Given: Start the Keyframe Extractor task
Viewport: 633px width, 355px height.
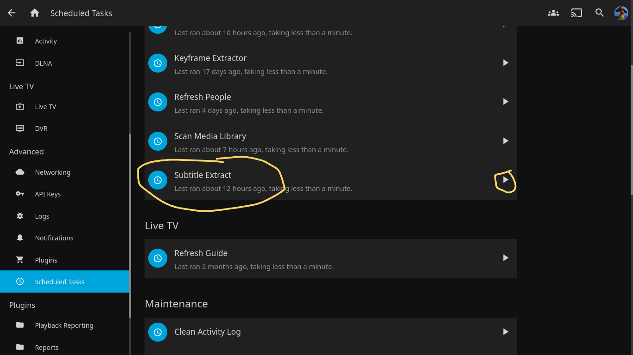Looking at the screenshot, I should pyautogui.click(x=506, y=63).
